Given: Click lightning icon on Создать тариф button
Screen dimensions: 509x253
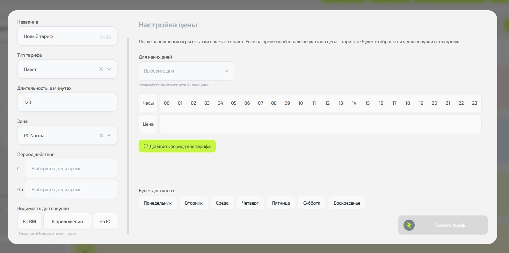Looking at the screenshot, I should pos(409,225).
